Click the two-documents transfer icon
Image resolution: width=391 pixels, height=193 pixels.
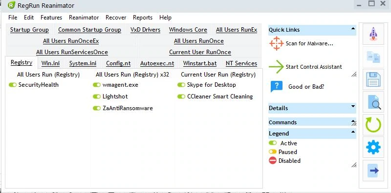pyautogui.click(x=373, y=57)
